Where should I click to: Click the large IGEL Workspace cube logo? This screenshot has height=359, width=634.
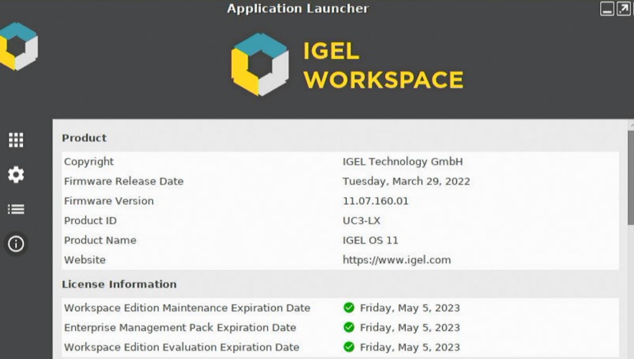click(x=260, y=64)
